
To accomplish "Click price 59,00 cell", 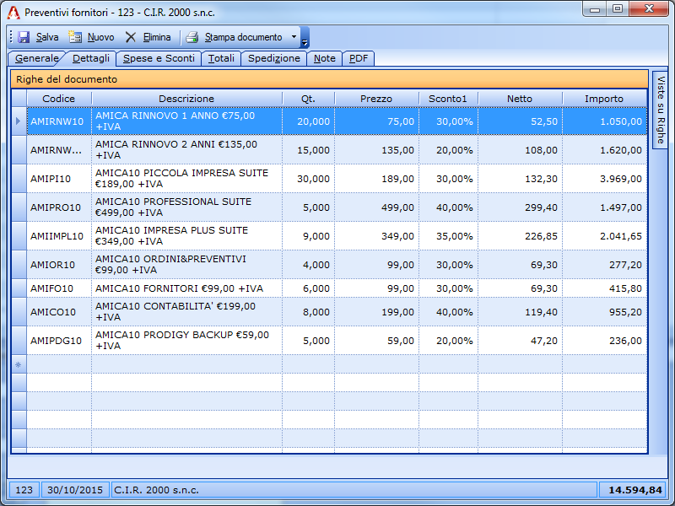I will pos(376,341).
